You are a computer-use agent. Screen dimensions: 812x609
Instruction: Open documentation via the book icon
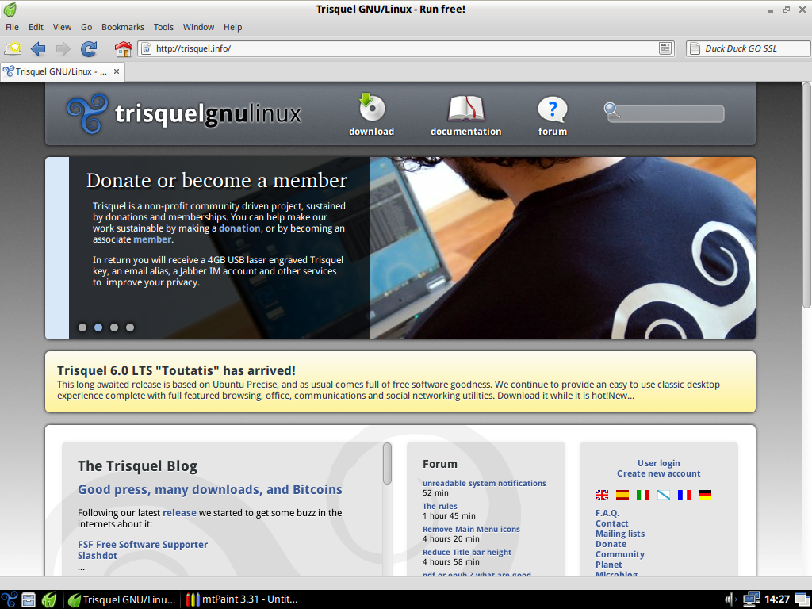pos(465,108)
